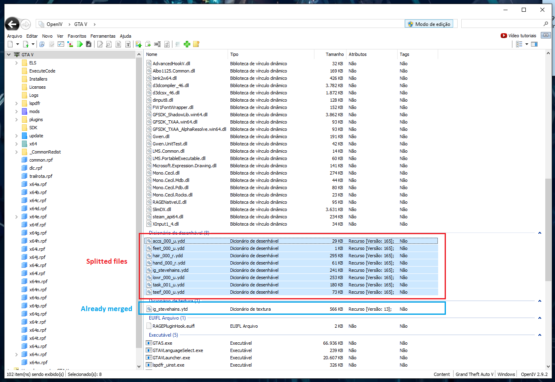Open the Novo menu
This screenshot has height=382, width=555.
click(47, 36)
